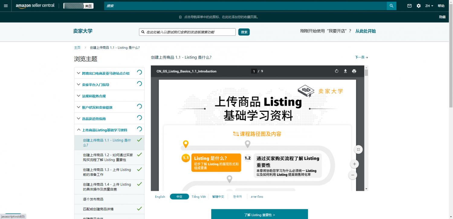This screenshot has width=453, height=219.
Task: Click checkmark beside 匹配或创建商品详情
Action: click(x=139, y=208)
